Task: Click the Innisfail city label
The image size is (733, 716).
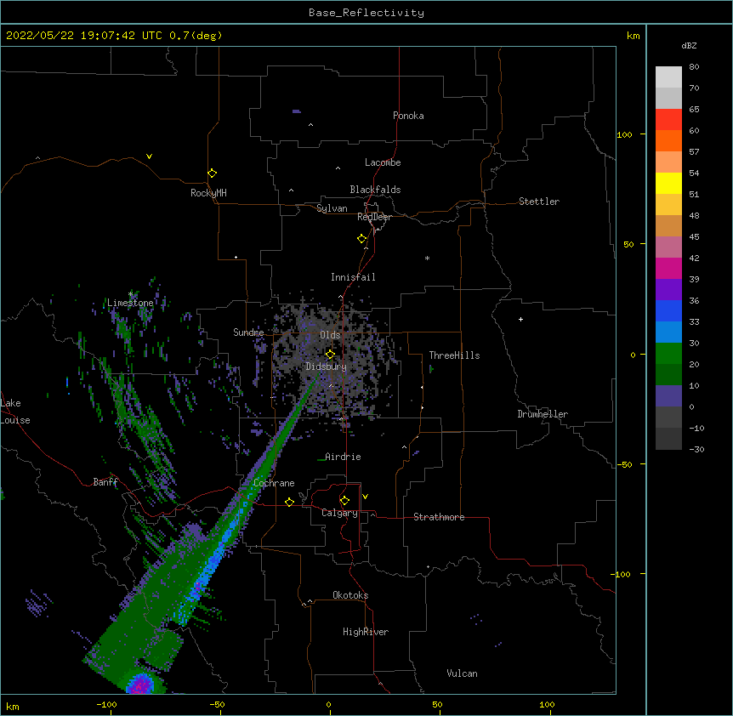Action: pyautogui.click(x=353, y=277)
